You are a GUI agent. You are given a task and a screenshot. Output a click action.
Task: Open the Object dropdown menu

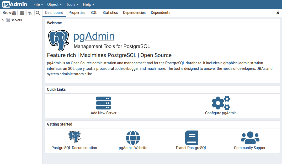point(55,4)
